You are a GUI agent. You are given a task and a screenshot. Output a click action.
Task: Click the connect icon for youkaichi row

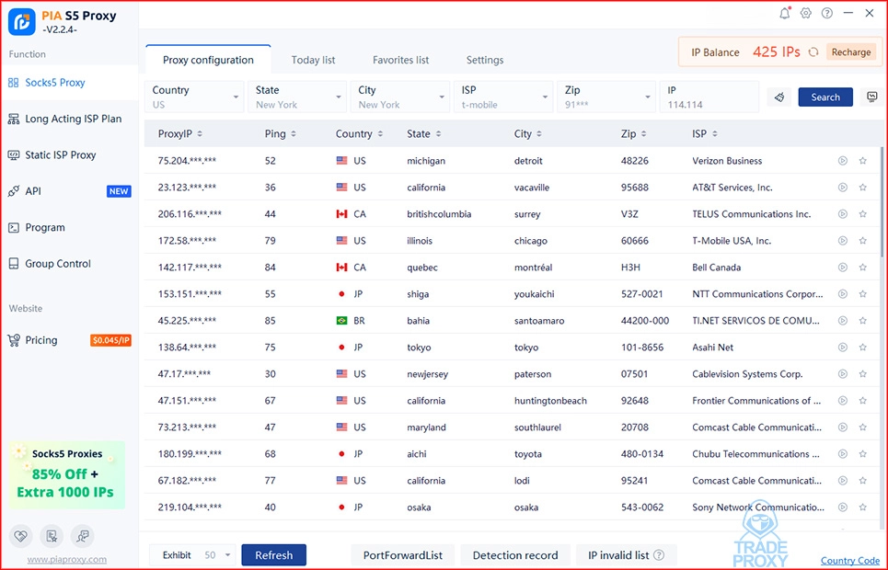pyautogui.click(x=843, y=294)
